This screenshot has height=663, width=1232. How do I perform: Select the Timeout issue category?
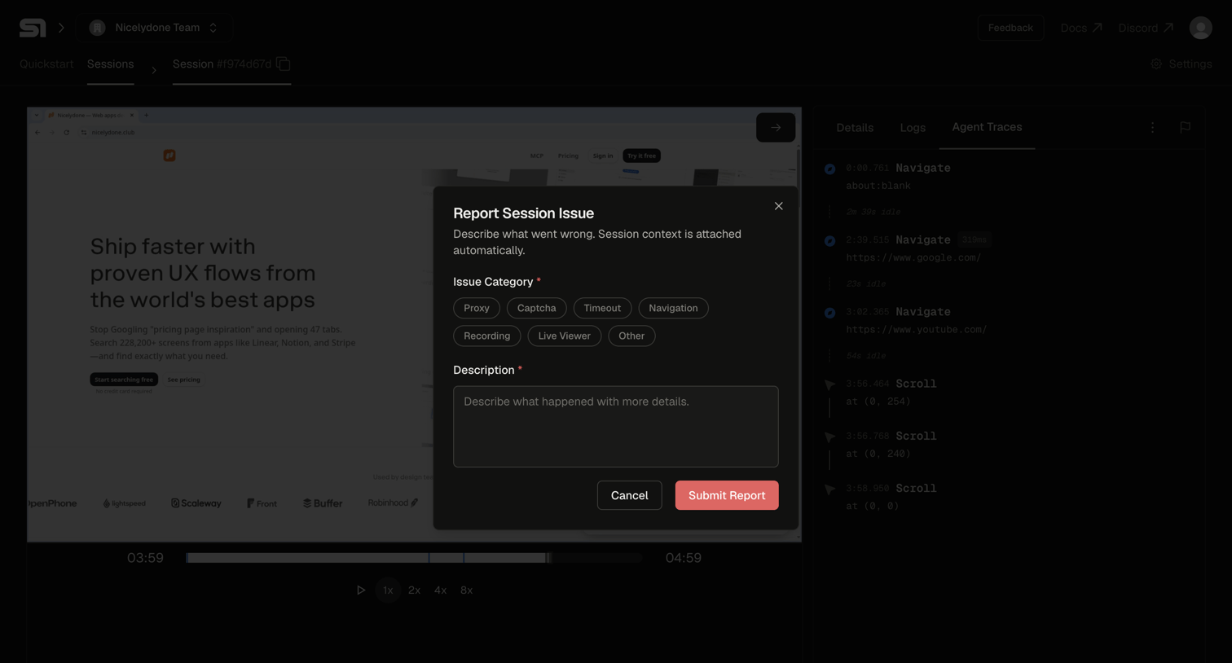pos(602,308)
